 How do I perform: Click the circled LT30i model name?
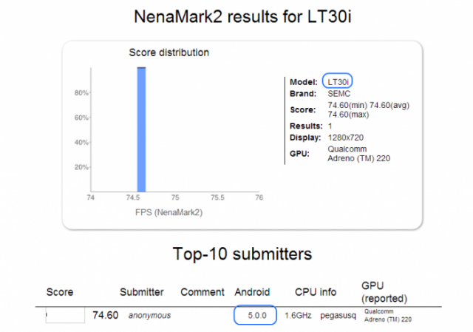click(338, 82)
